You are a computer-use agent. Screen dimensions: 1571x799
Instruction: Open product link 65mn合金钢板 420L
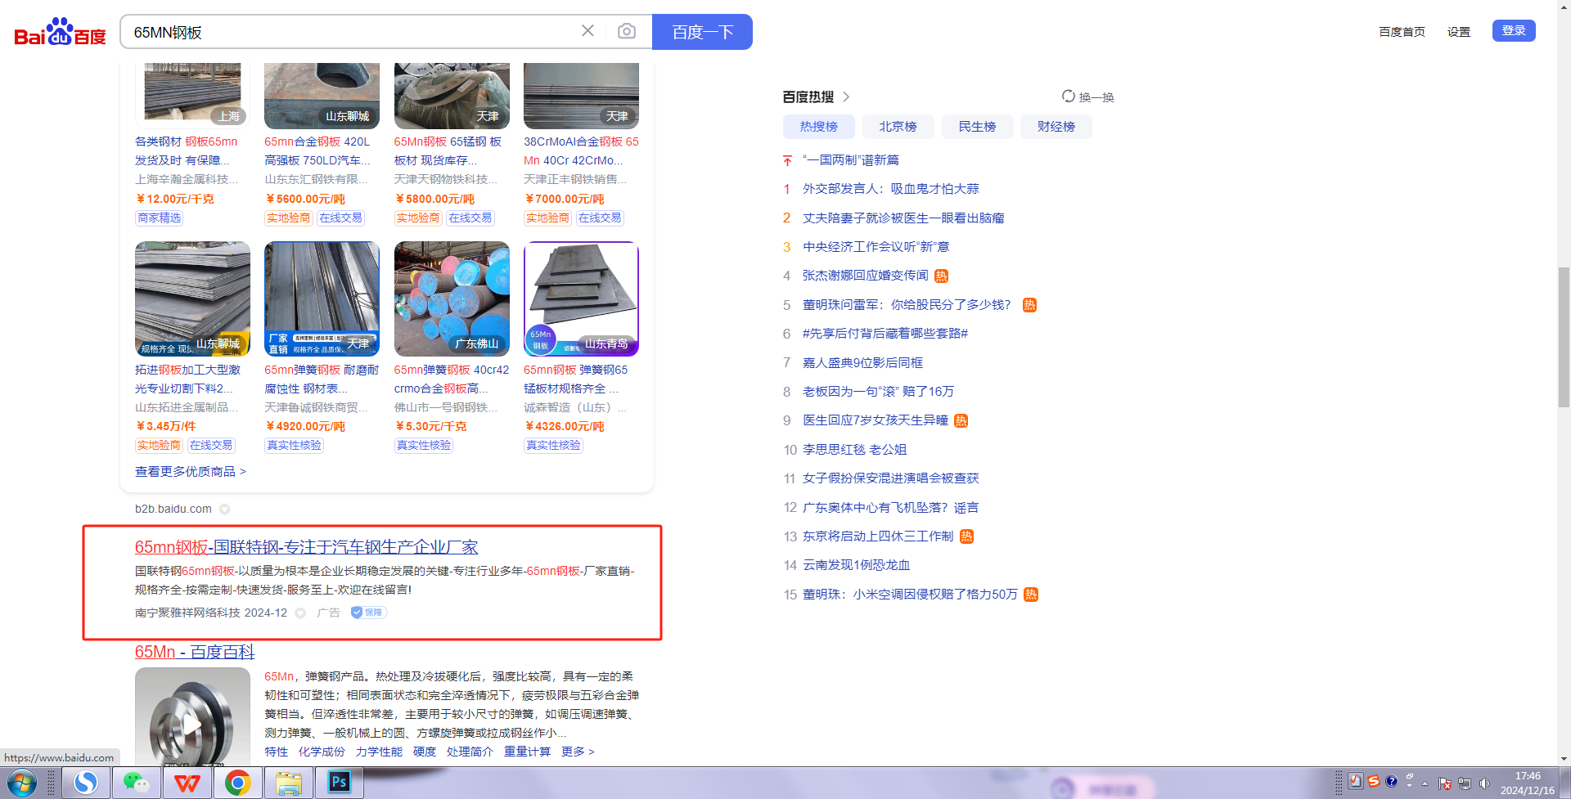pyautogui.click(x=317, y=151)
